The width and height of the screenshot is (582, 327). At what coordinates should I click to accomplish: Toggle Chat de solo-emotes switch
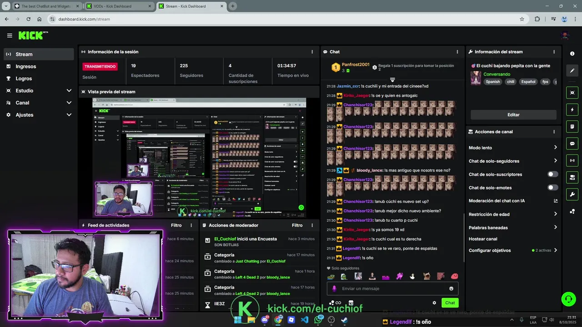[552, 188]
